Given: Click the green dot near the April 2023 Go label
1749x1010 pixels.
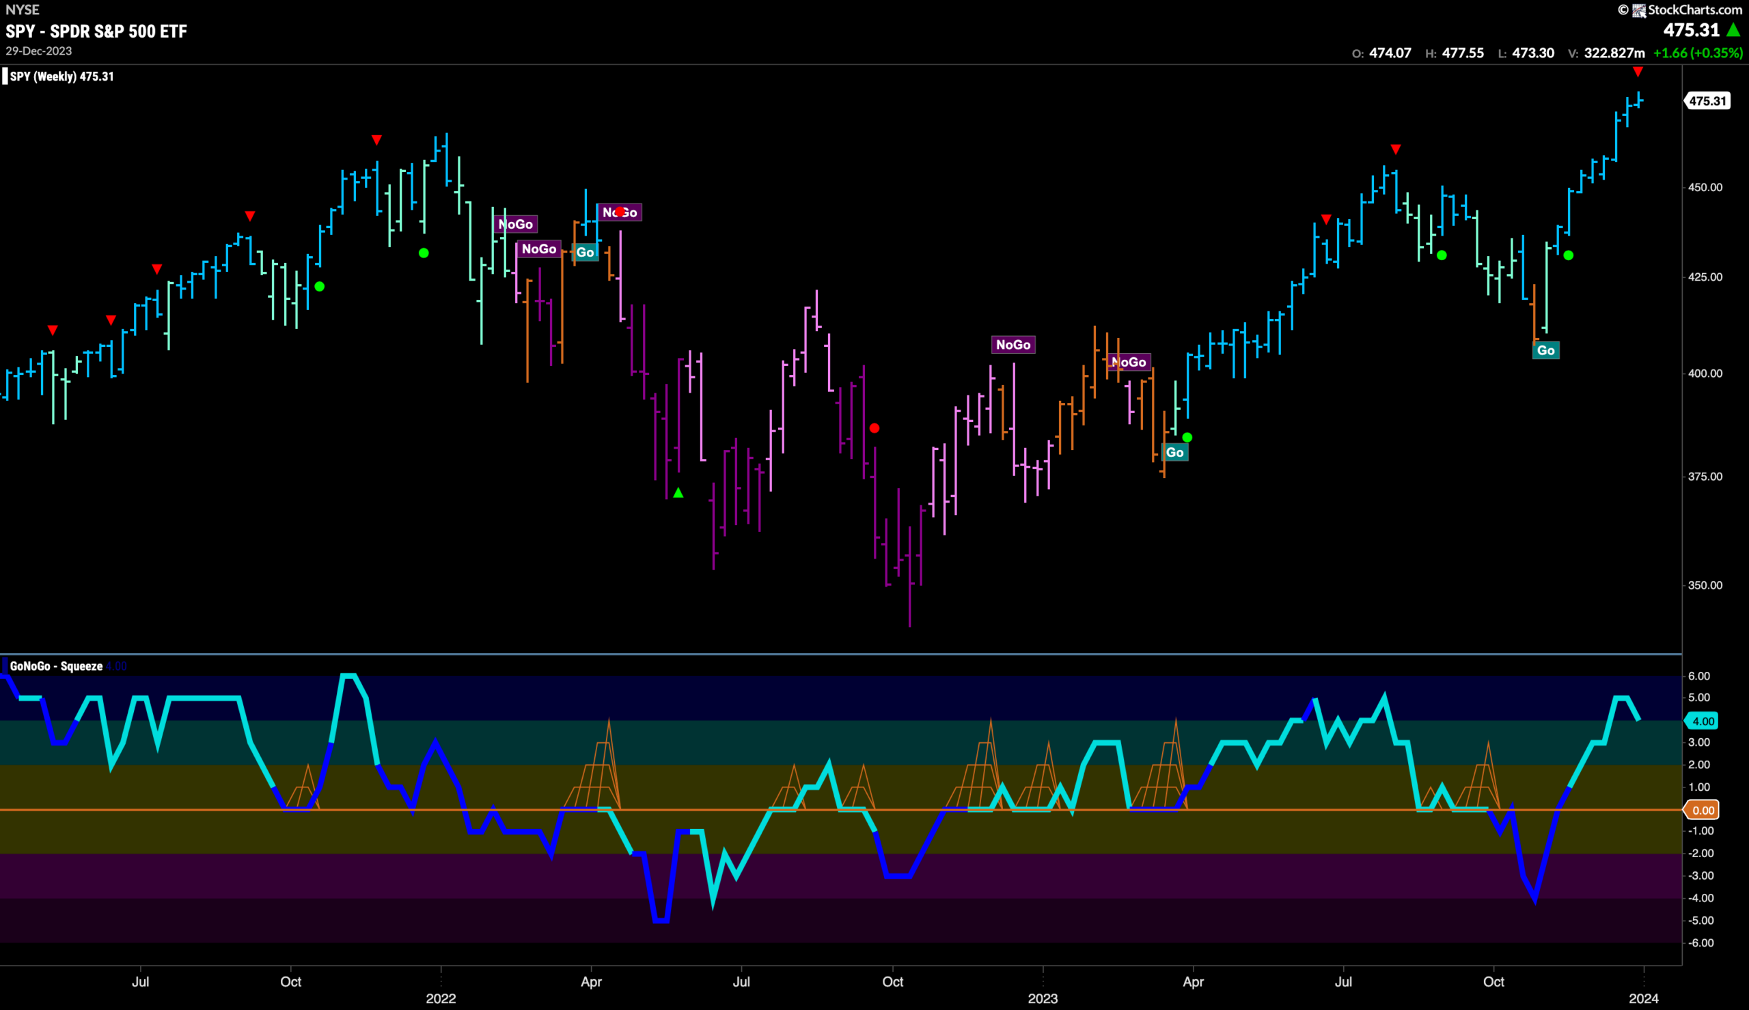Looking at the screenshot, I should tap(1187, 437).
